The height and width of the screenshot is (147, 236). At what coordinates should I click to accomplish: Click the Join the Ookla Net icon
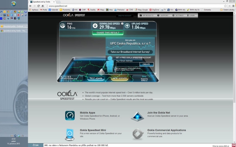137,116
